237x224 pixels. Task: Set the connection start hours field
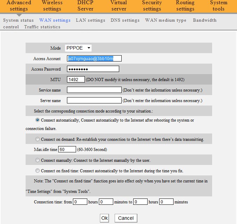coord(80,202)
